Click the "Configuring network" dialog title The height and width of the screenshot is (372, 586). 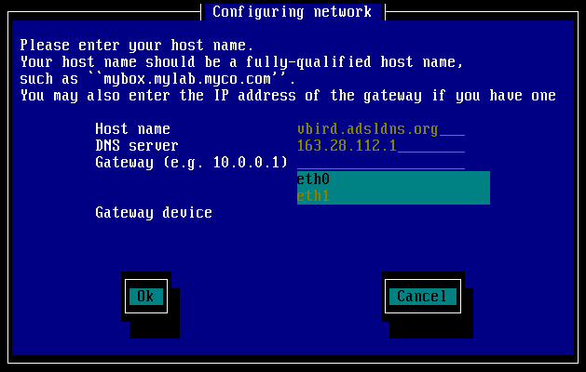(292, 12)
